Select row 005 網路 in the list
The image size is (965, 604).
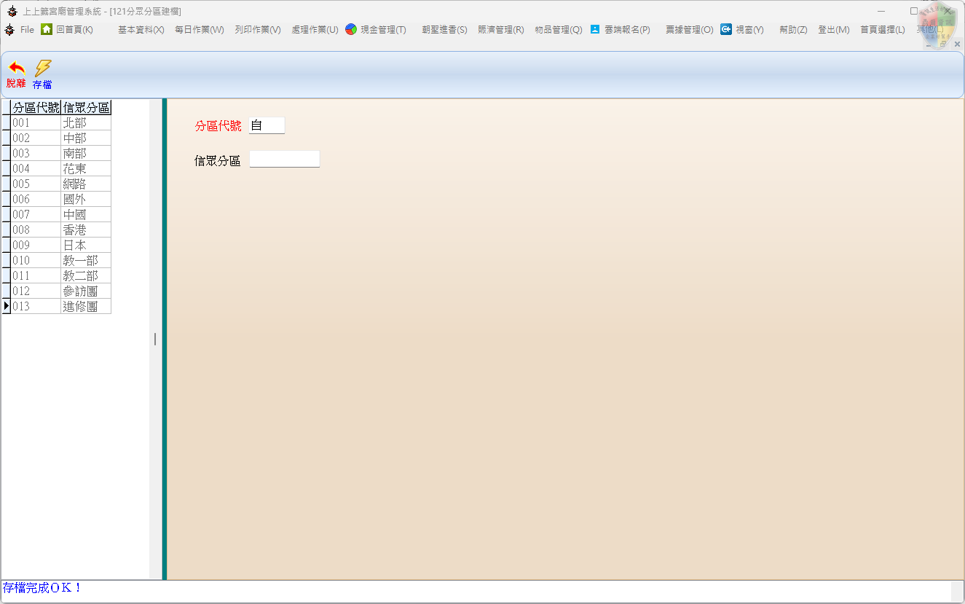point(61,184)
